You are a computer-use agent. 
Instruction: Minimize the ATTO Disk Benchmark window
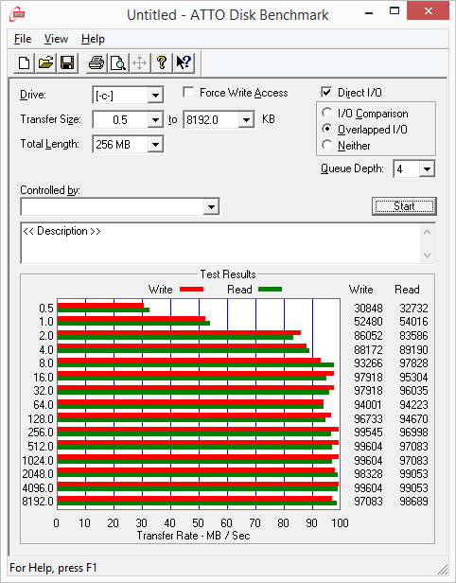tap(369, 11)
